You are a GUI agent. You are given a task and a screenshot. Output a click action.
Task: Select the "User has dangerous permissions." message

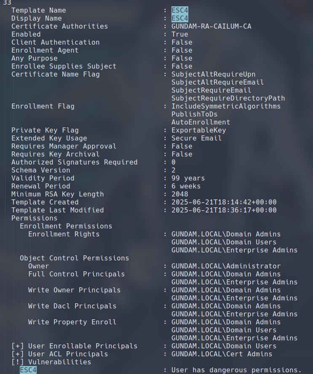pos(236,370)
